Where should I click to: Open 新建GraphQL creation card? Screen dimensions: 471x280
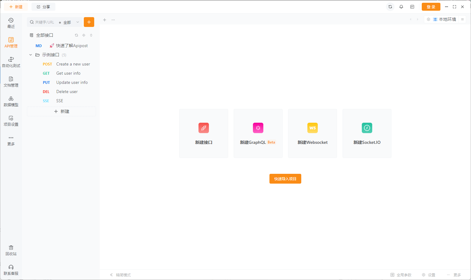[x=258, y=133]
